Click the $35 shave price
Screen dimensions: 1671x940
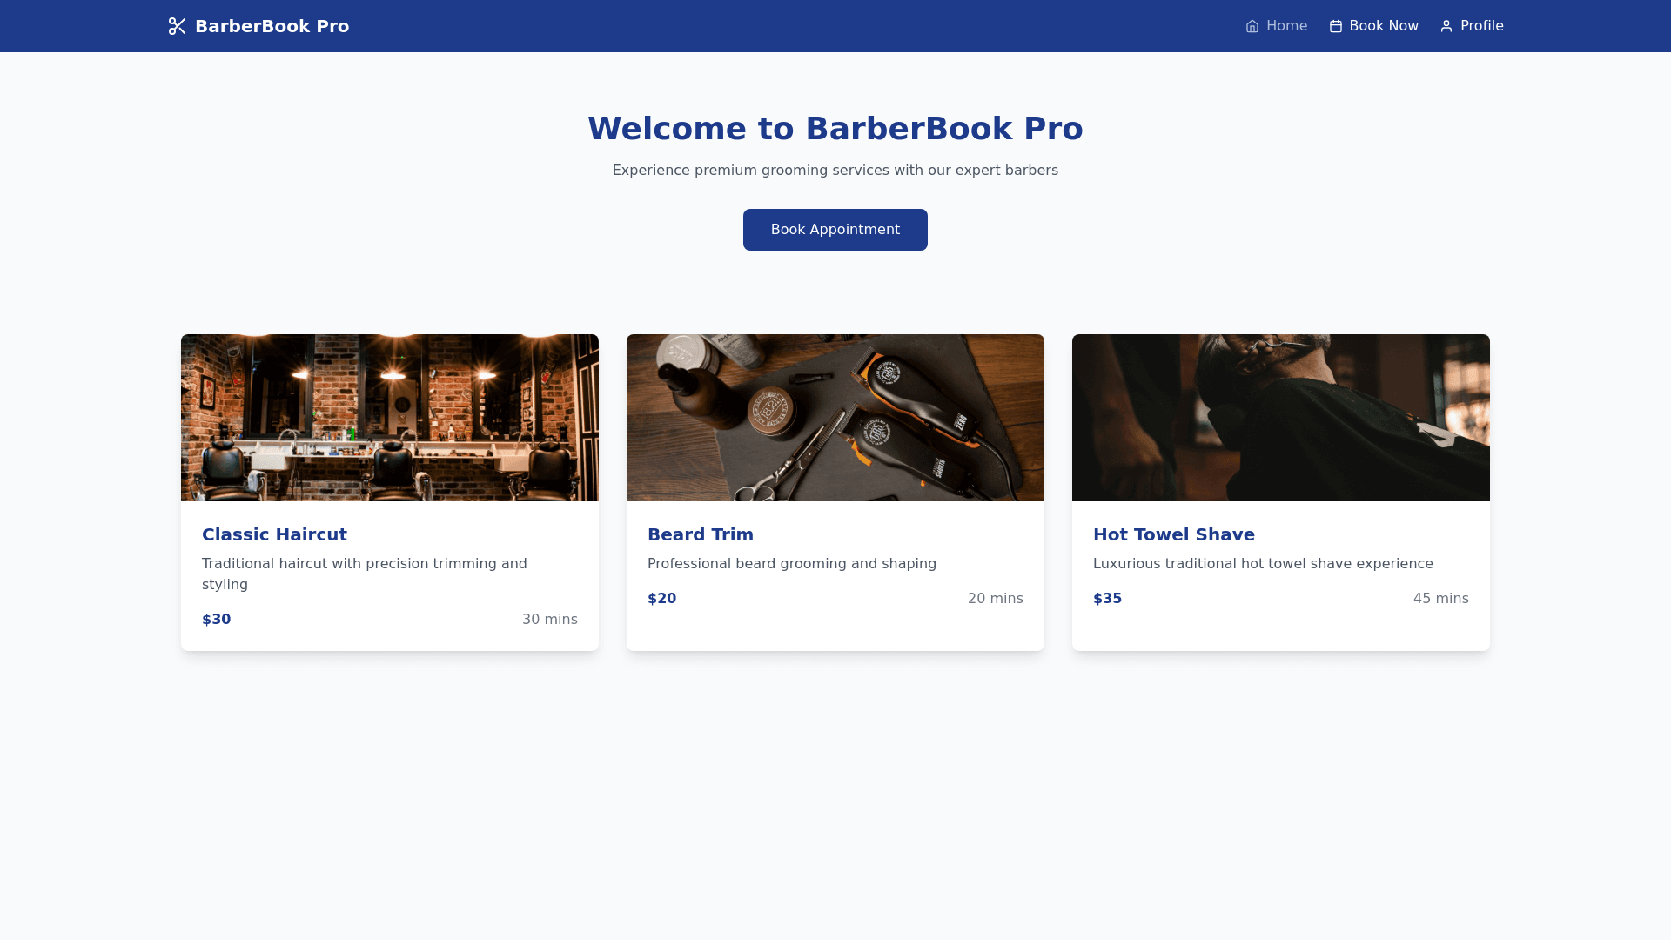[x=1107, y=599]
